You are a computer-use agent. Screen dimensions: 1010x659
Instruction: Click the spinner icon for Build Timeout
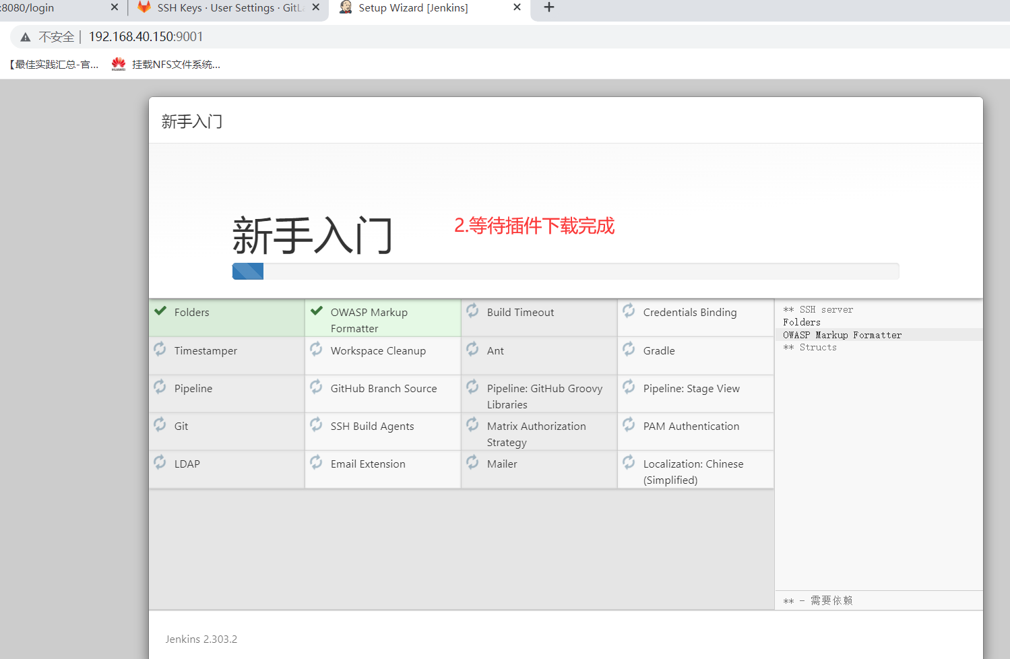(472, 311)
